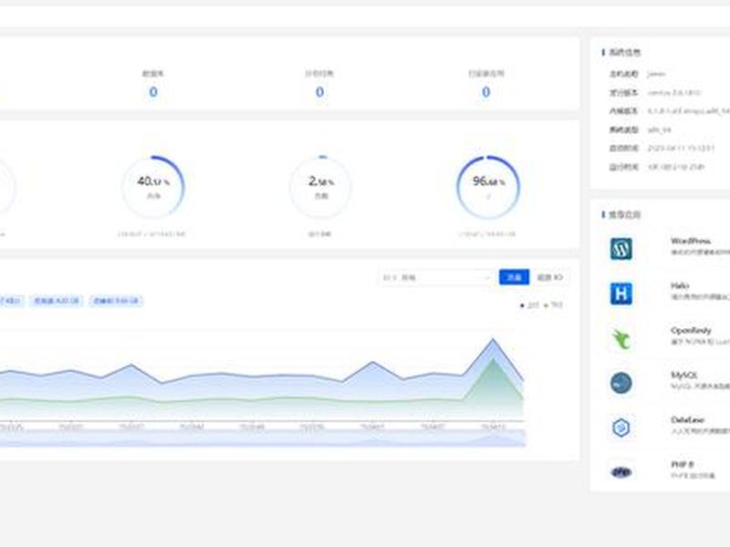Open the PHP 8 app icon
Screen dimensions: 730x547
(621, 472)
